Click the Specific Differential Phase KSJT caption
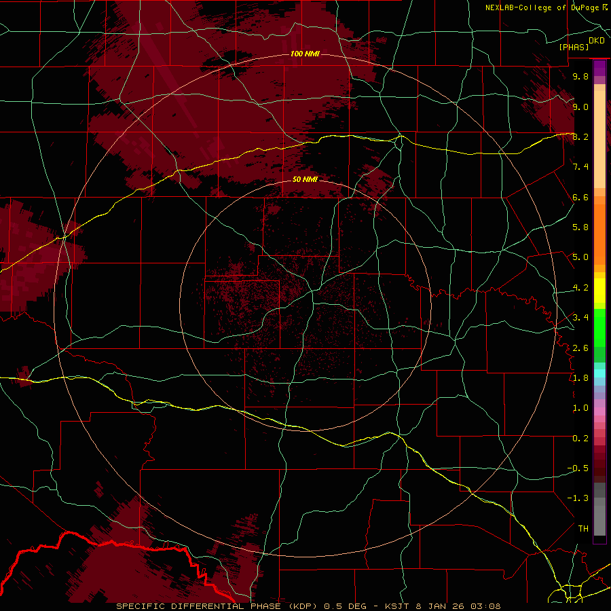Viewport: 611px width, 611px height. coord(308,606)
